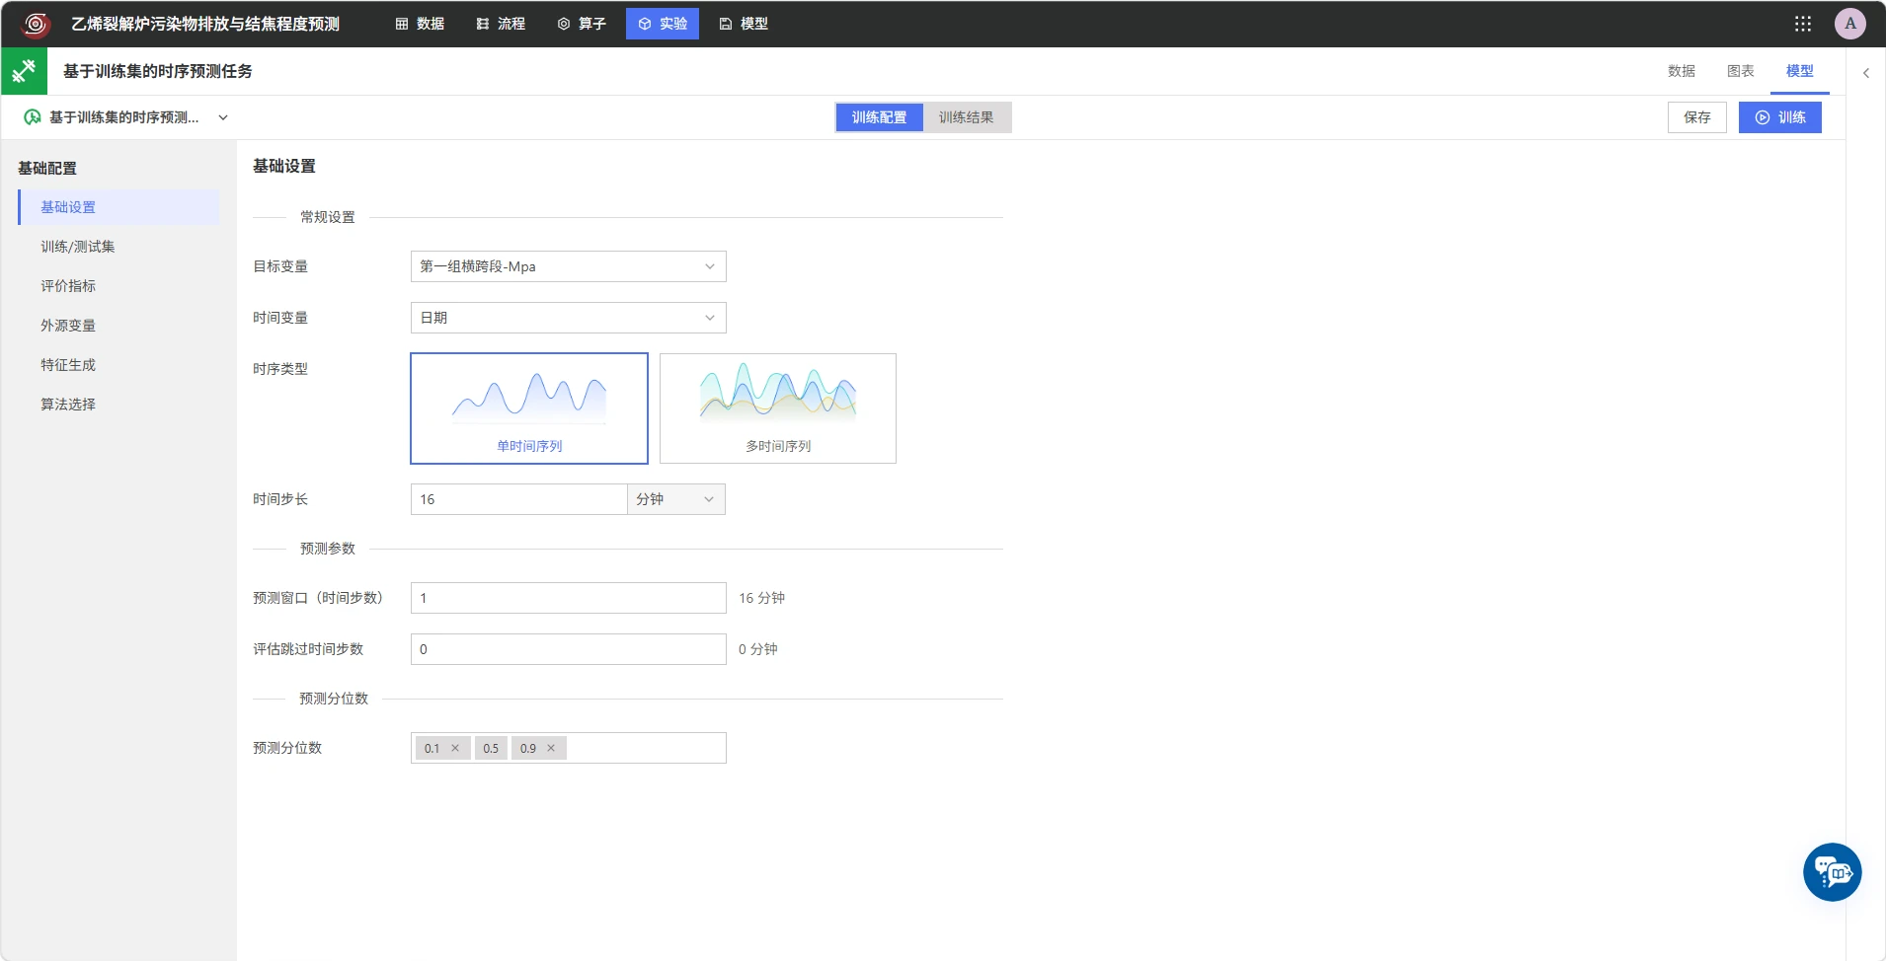Open the 数据 top navigation menu

420,24
